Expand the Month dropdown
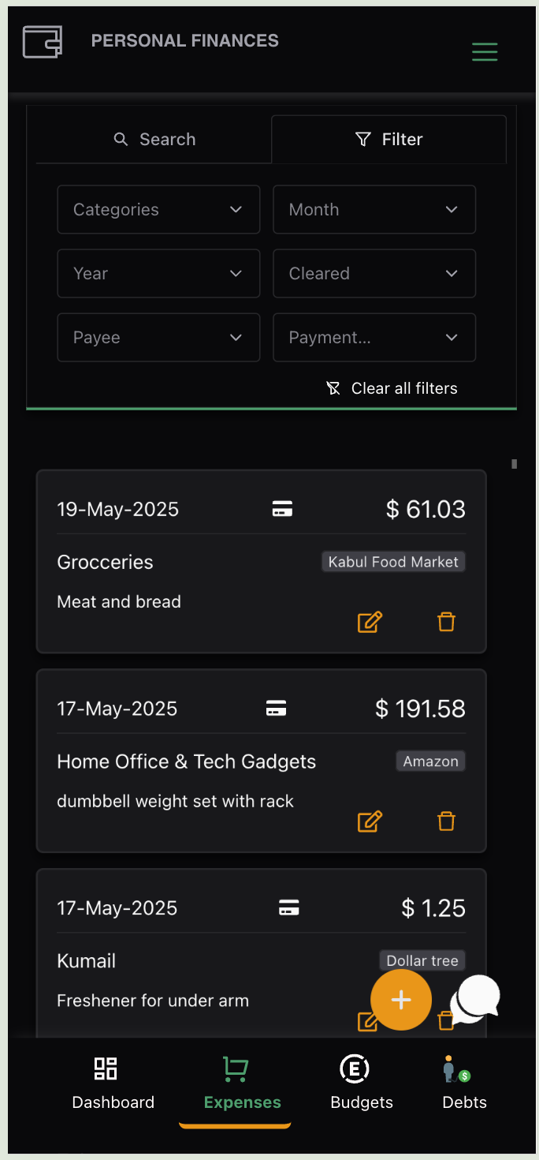 point(374,209)
